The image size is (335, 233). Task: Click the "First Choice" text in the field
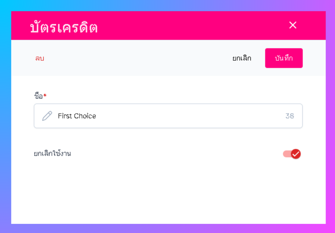[77, 116]
